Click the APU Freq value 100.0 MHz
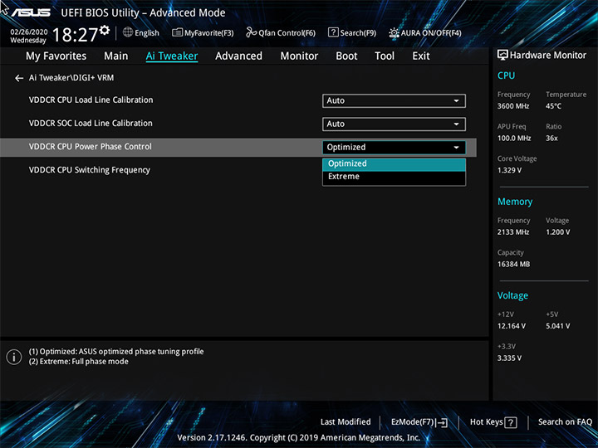 point(514,139)
